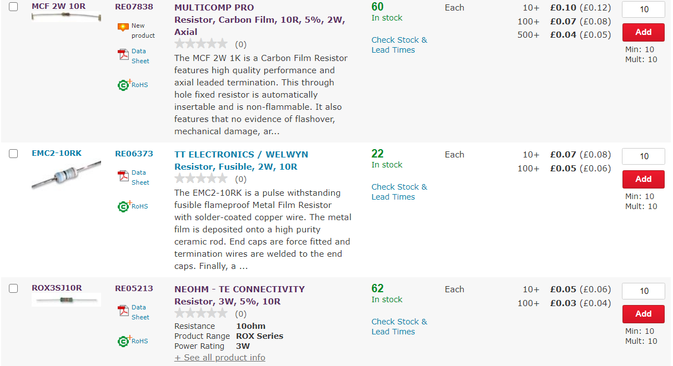Click the star rating for Multicomp Pro resistor
The image size is (673, 366).
click(201, 44)
